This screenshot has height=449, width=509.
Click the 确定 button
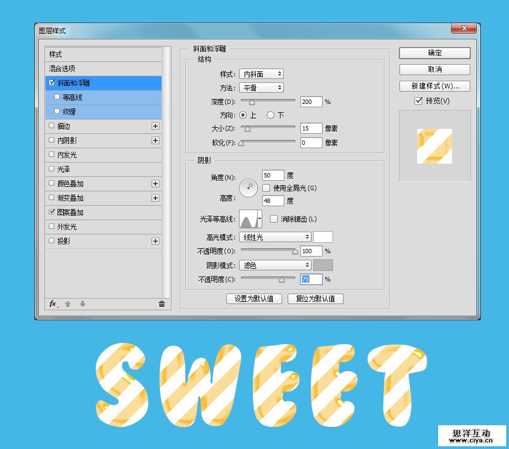coord(434,53)
